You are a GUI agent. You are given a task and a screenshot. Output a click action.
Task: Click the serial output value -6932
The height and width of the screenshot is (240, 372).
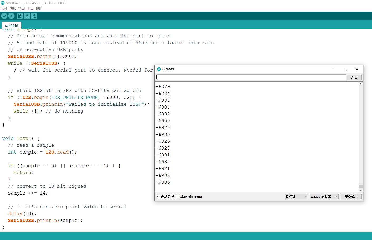pyautogui.click(x=163, y=162)
